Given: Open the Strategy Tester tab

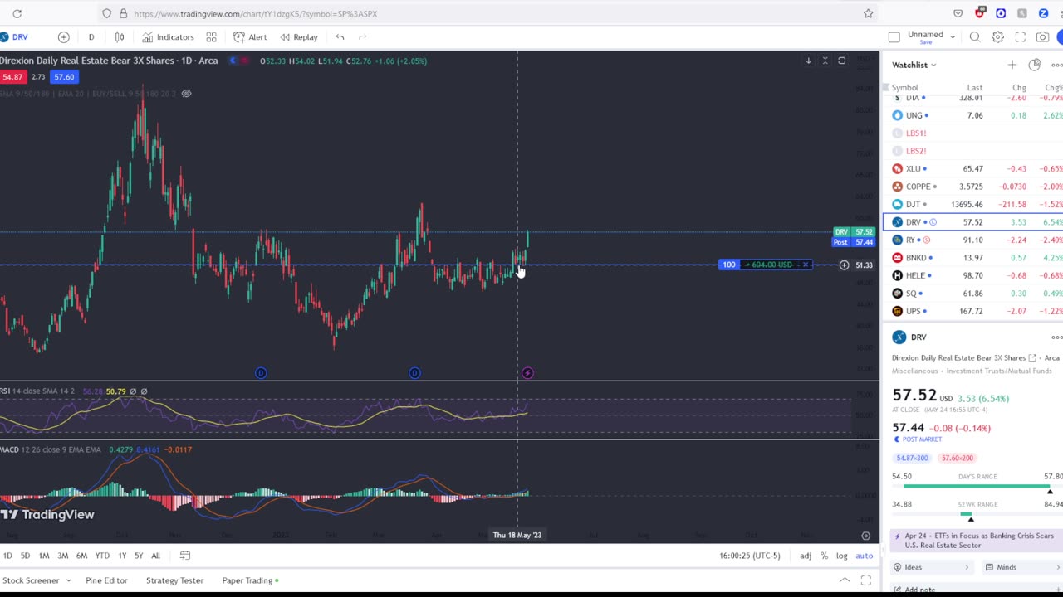Looking at the screenshot, I should coord(174,580).
